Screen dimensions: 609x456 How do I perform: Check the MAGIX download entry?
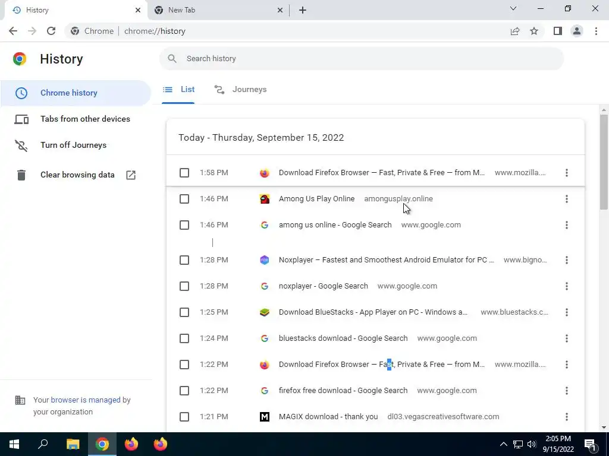(x=184, y=417)
